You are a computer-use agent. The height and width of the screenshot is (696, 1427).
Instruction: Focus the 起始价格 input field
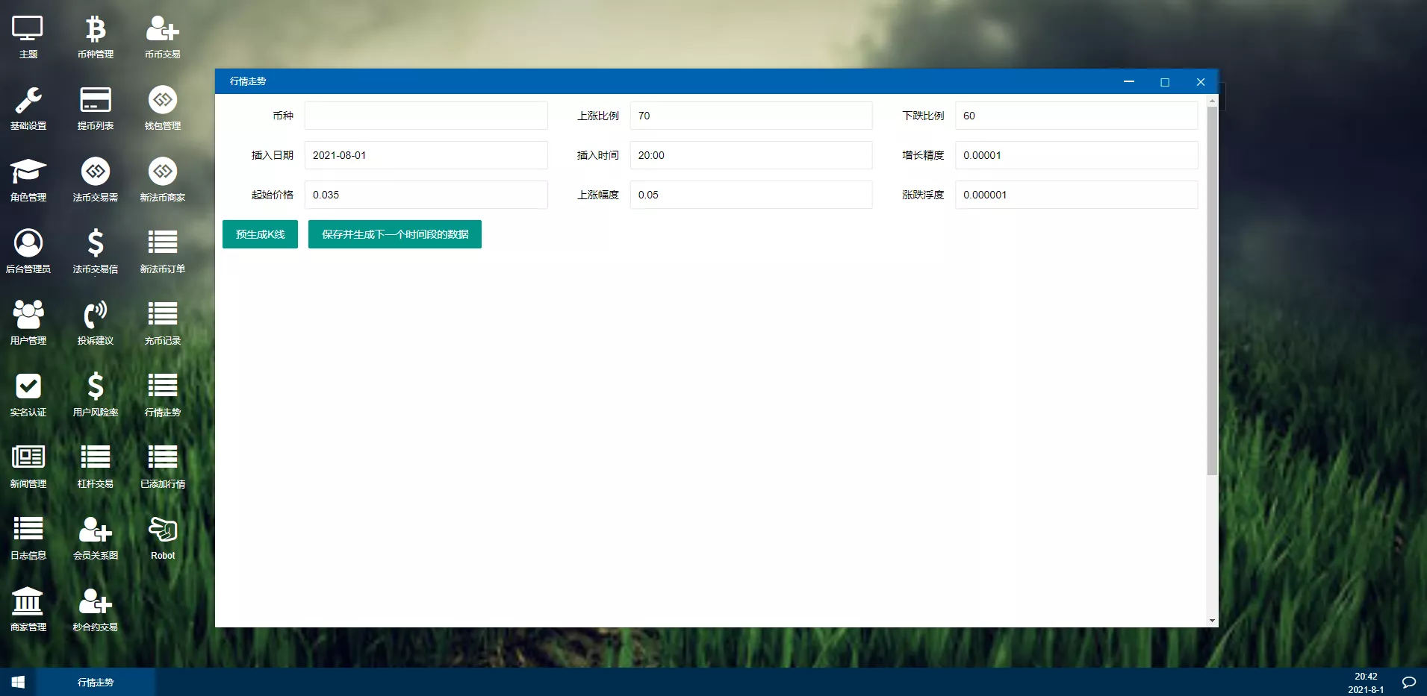[x=426, y=195]
